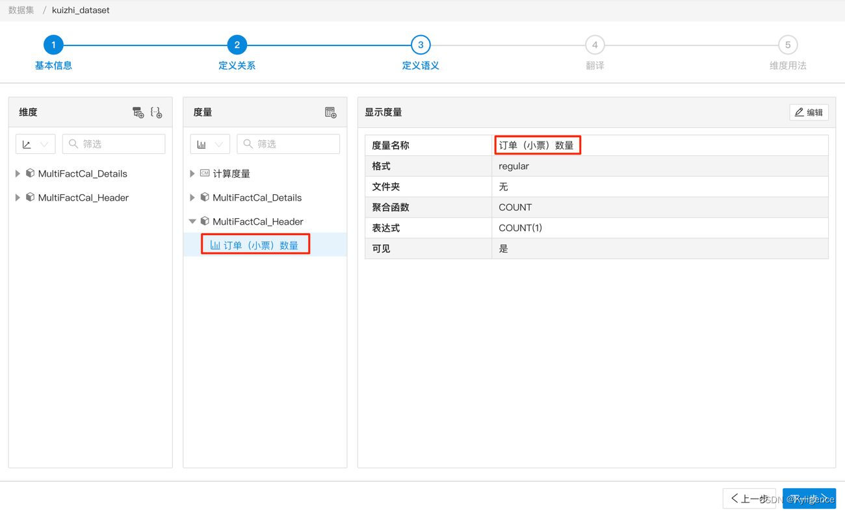Click the 显示度量 panel title
Image resolution: width=845 pixels, height=511 pixels.
pyautogui.click(x=383, y=112)
